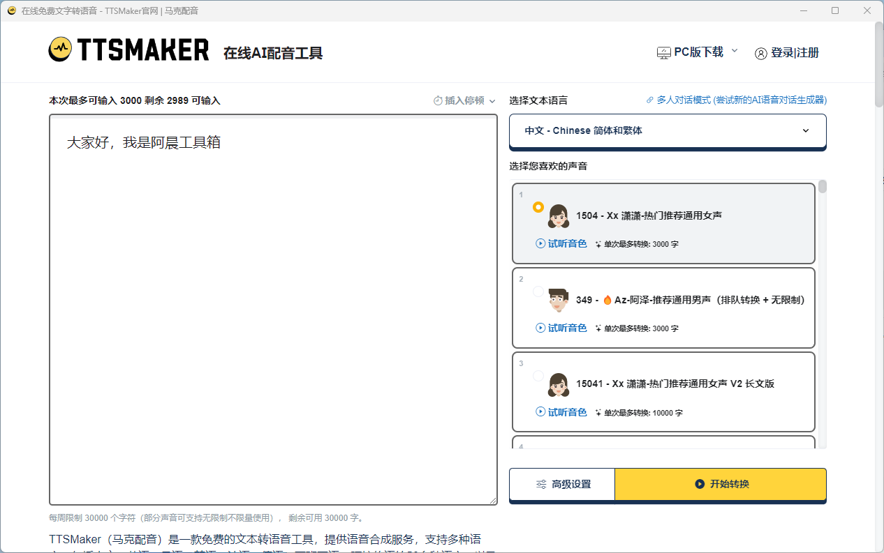
Task: Expand the 插入停顿 dropdown chevron
Action: [492, 101]
